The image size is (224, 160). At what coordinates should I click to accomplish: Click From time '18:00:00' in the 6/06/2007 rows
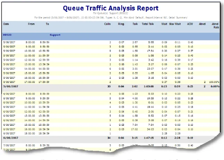point(30,133)
